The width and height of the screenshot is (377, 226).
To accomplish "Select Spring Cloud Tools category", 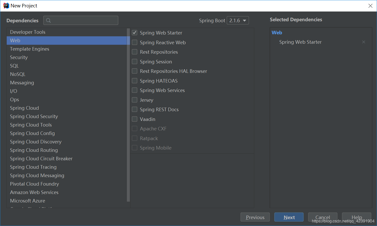I will (67, 125).
